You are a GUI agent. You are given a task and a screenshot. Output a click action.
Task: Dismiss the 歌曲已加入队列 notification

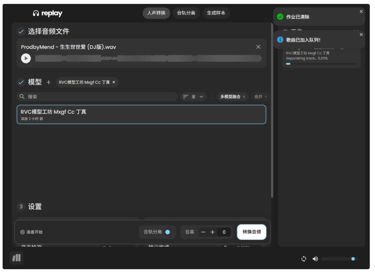tap(361, 35)
